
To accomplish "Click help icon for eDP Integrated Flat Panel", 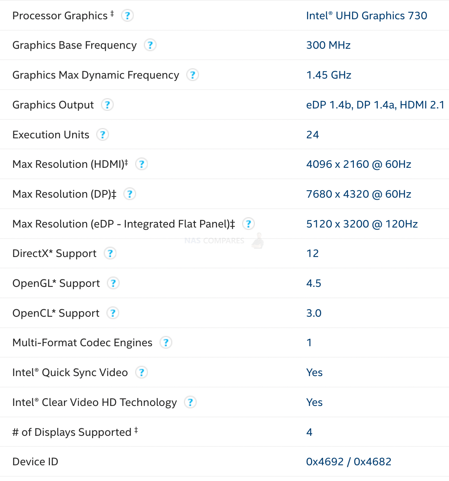I will pyautogui.click(x=248, y=224).
